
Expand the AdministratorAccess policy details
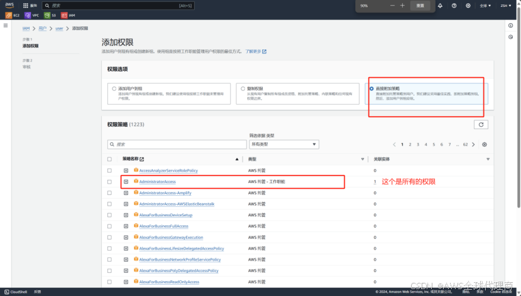(126, 182)
